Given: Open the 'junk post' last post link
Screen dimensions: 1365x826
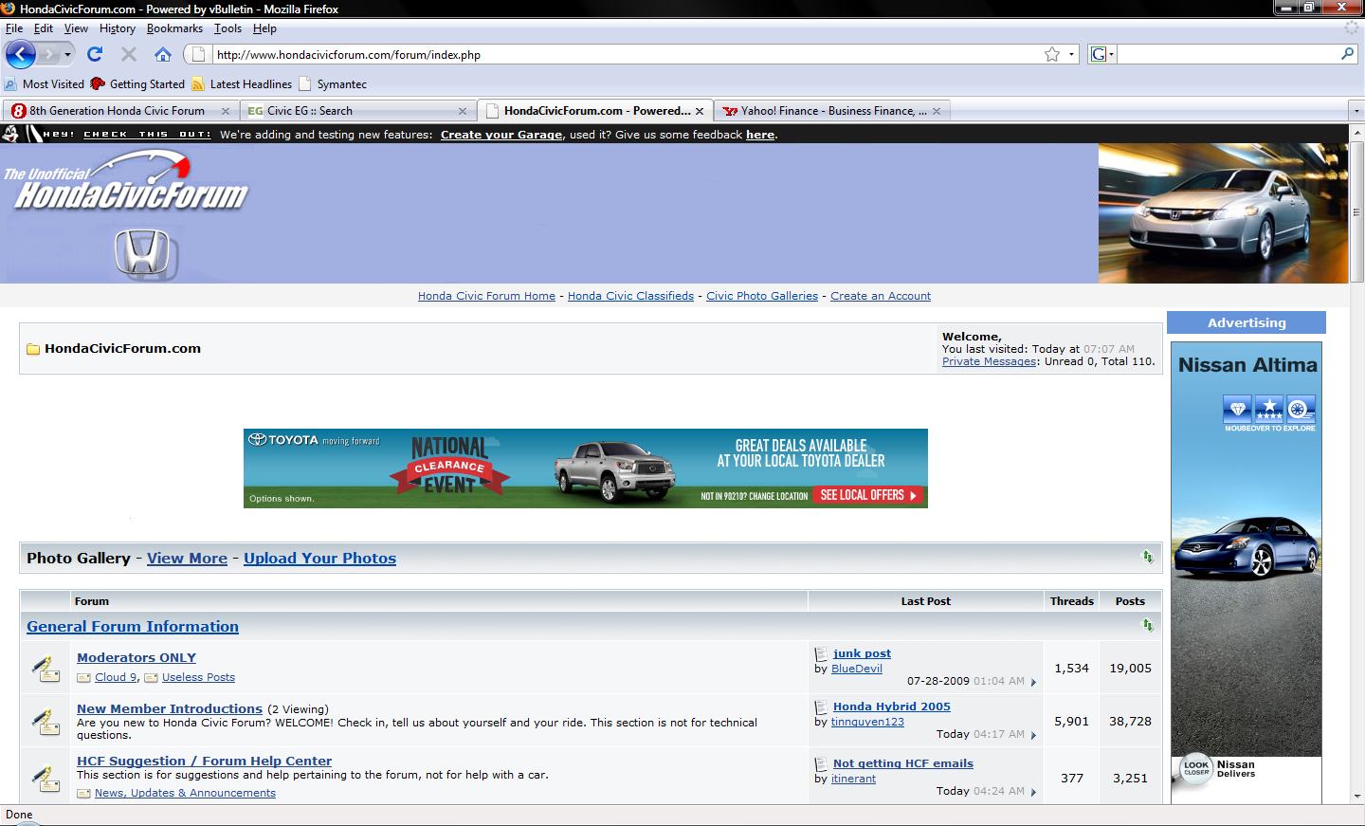Looking at the screenshot, I should click(x=862, y=653).
